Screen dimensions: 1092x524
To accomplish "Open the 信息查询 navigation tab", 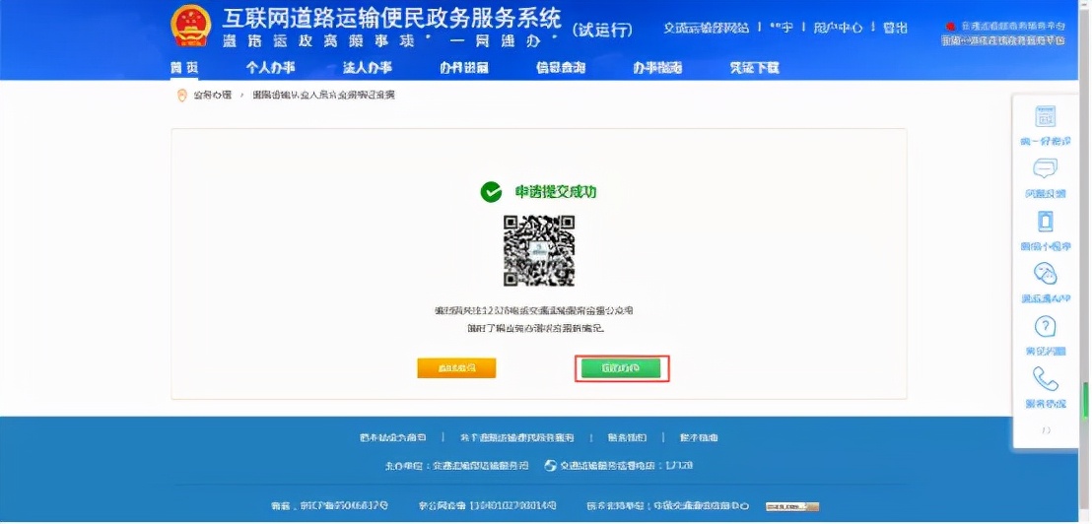I will (x=561, y=68).
